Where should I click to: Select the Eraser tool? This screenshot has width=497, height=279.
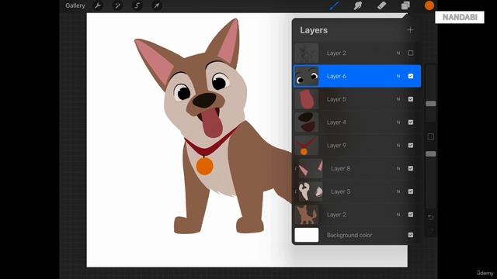(381, 5)
